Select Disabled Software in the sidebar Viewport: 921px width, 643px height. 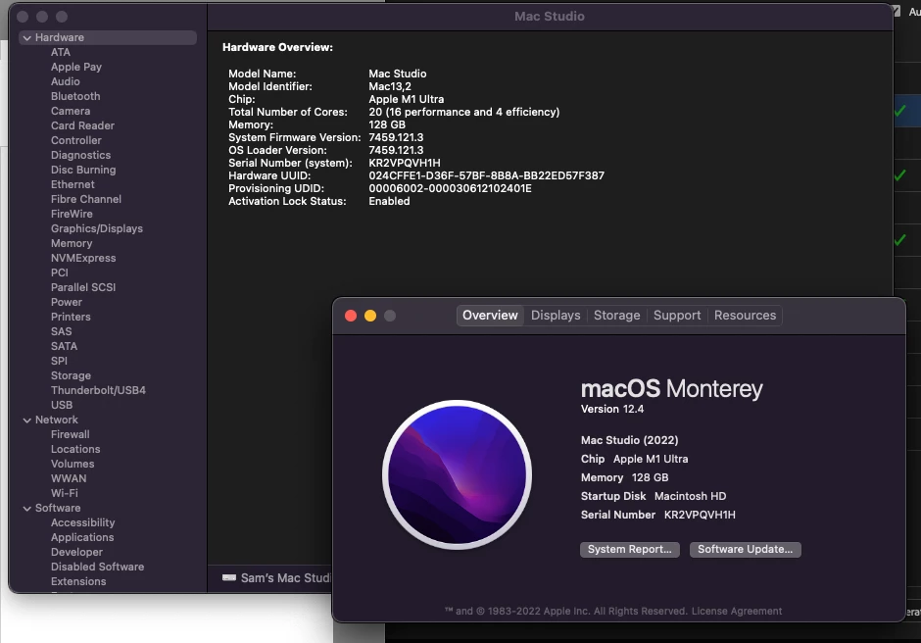pyautogui.click(x=98, y=567)
